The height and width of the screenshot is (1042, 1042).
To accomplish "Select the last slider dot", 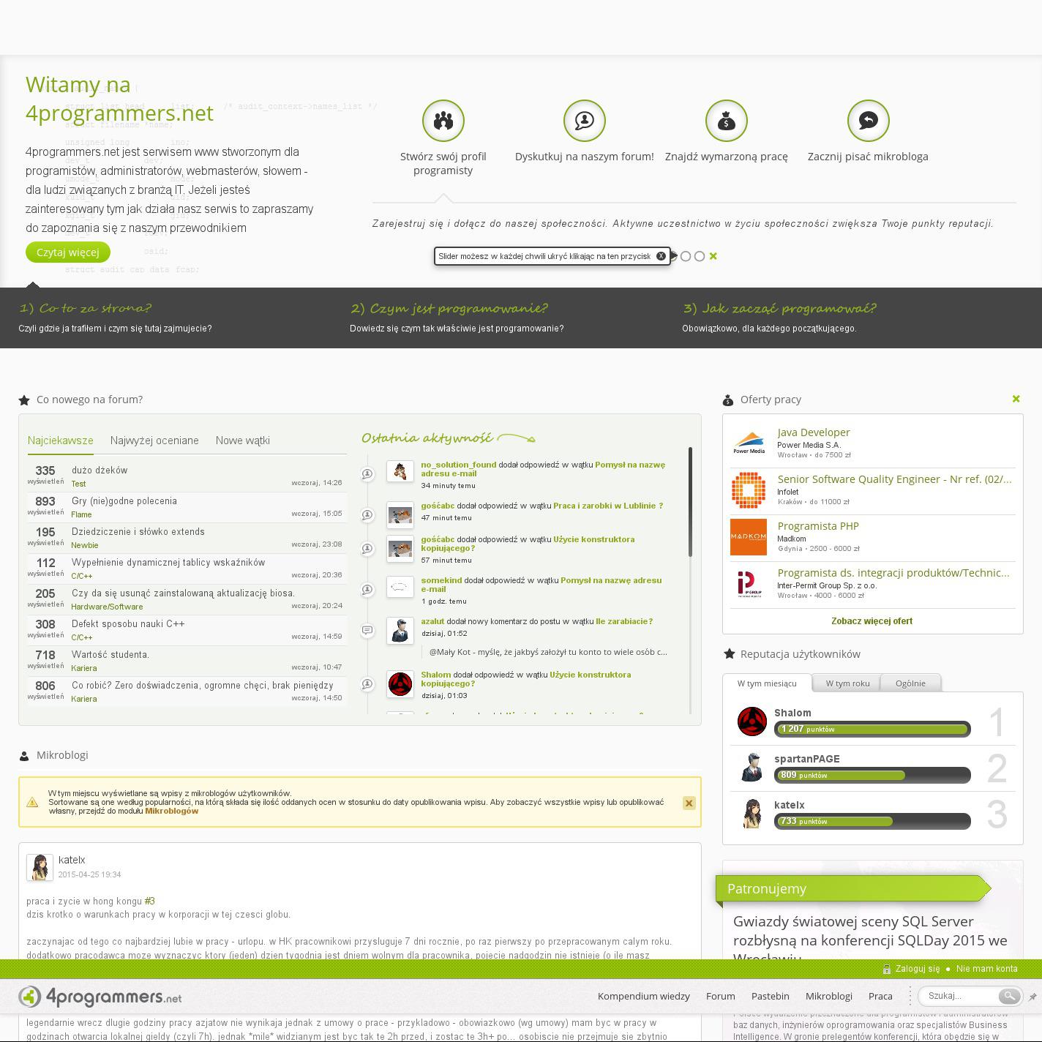I will tap(700, 256).
